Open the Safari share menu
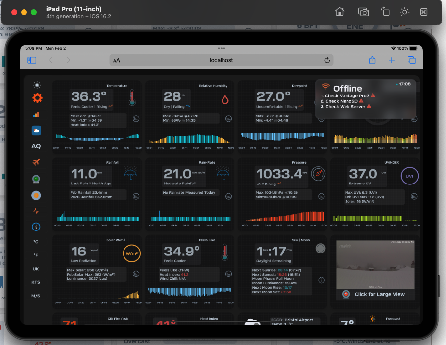 coord(372,60)
